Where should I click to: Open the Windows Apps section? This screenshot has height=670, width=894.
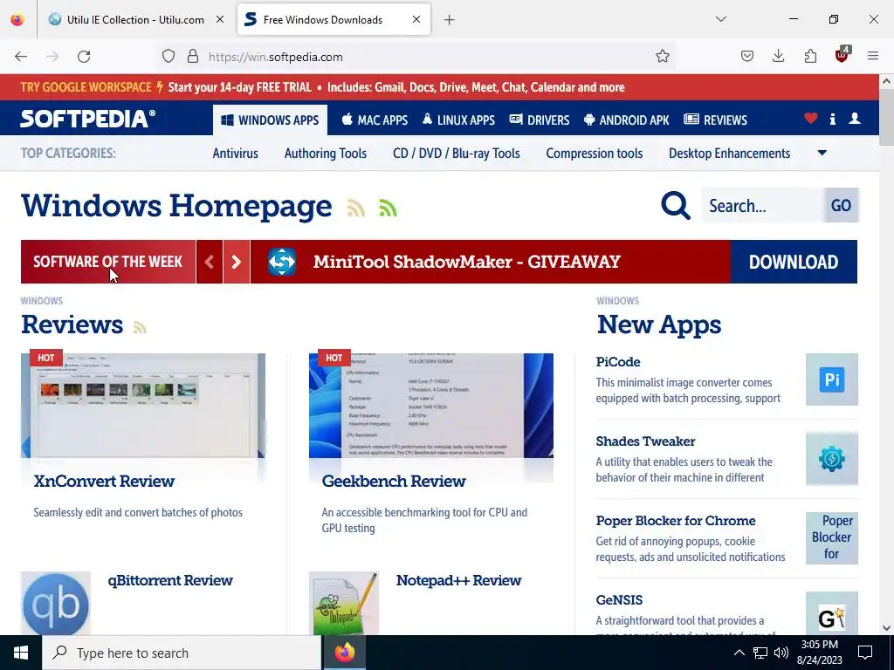270,120
